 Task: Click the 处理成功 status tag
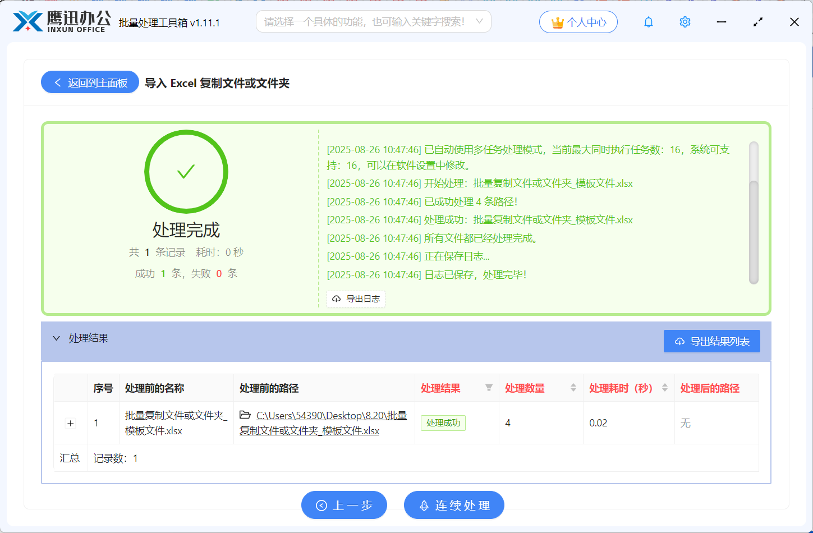coord(443,423)
